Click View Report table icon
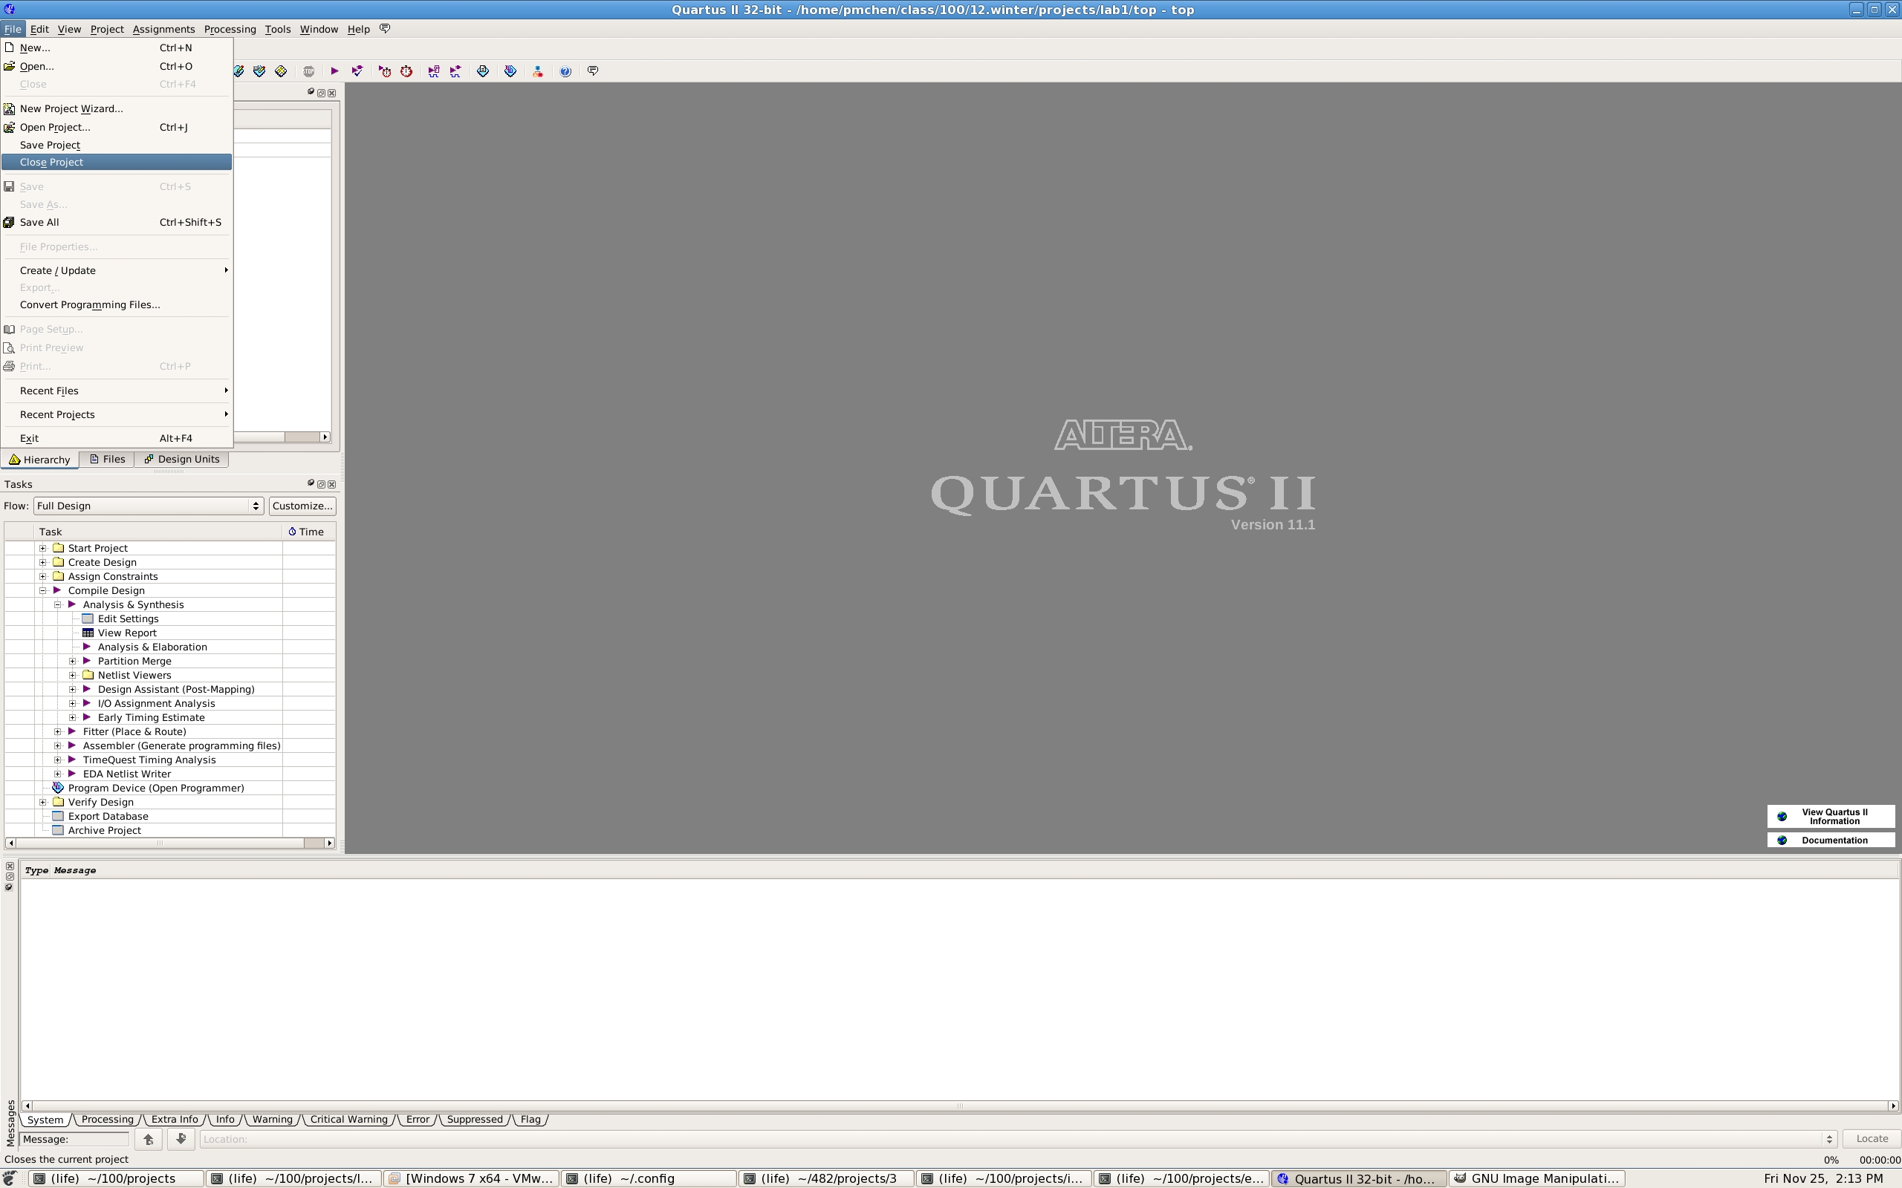The image size is (1902, 1188). tap(88, 633)
